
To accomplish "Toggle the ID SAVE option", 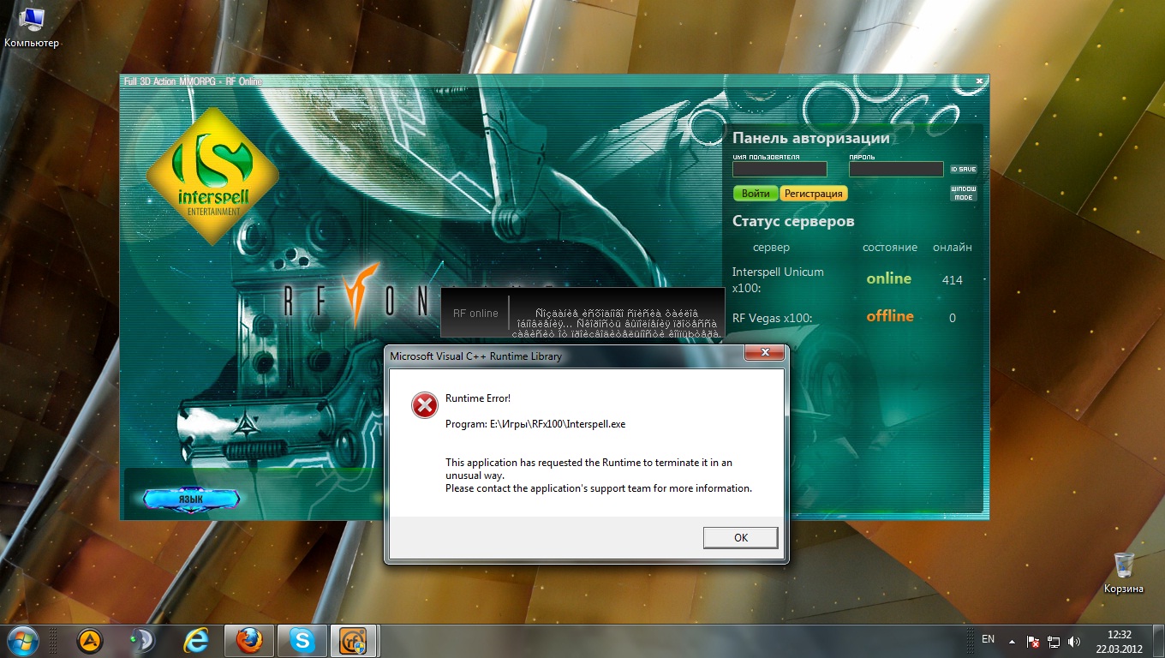I will pyautogui.click(x=963, y=170).
